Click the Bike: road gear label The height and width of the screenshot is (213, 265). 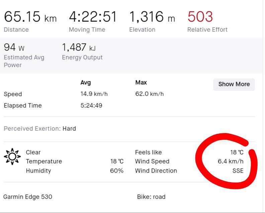[151, 197]
